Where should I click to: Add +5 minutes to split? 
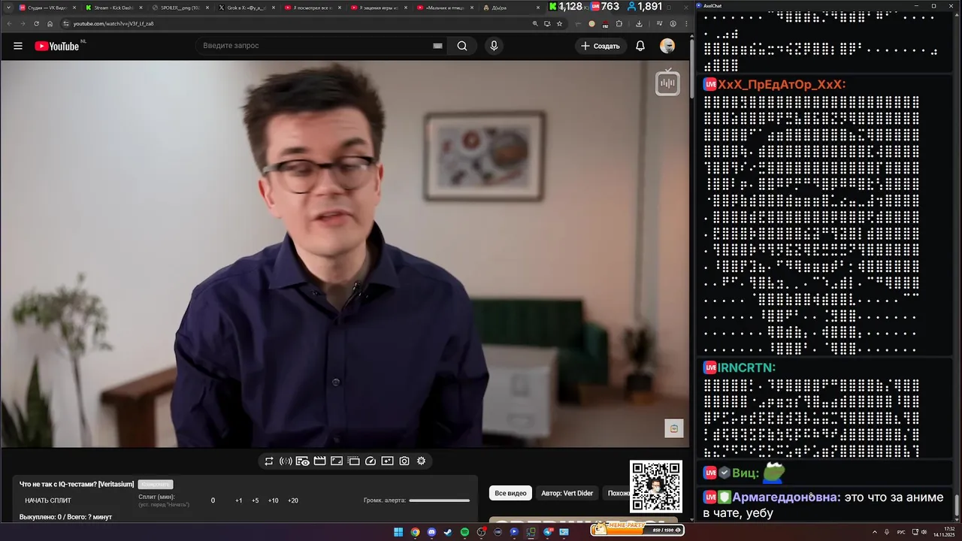pyautogui.click(x=256, y=500)
